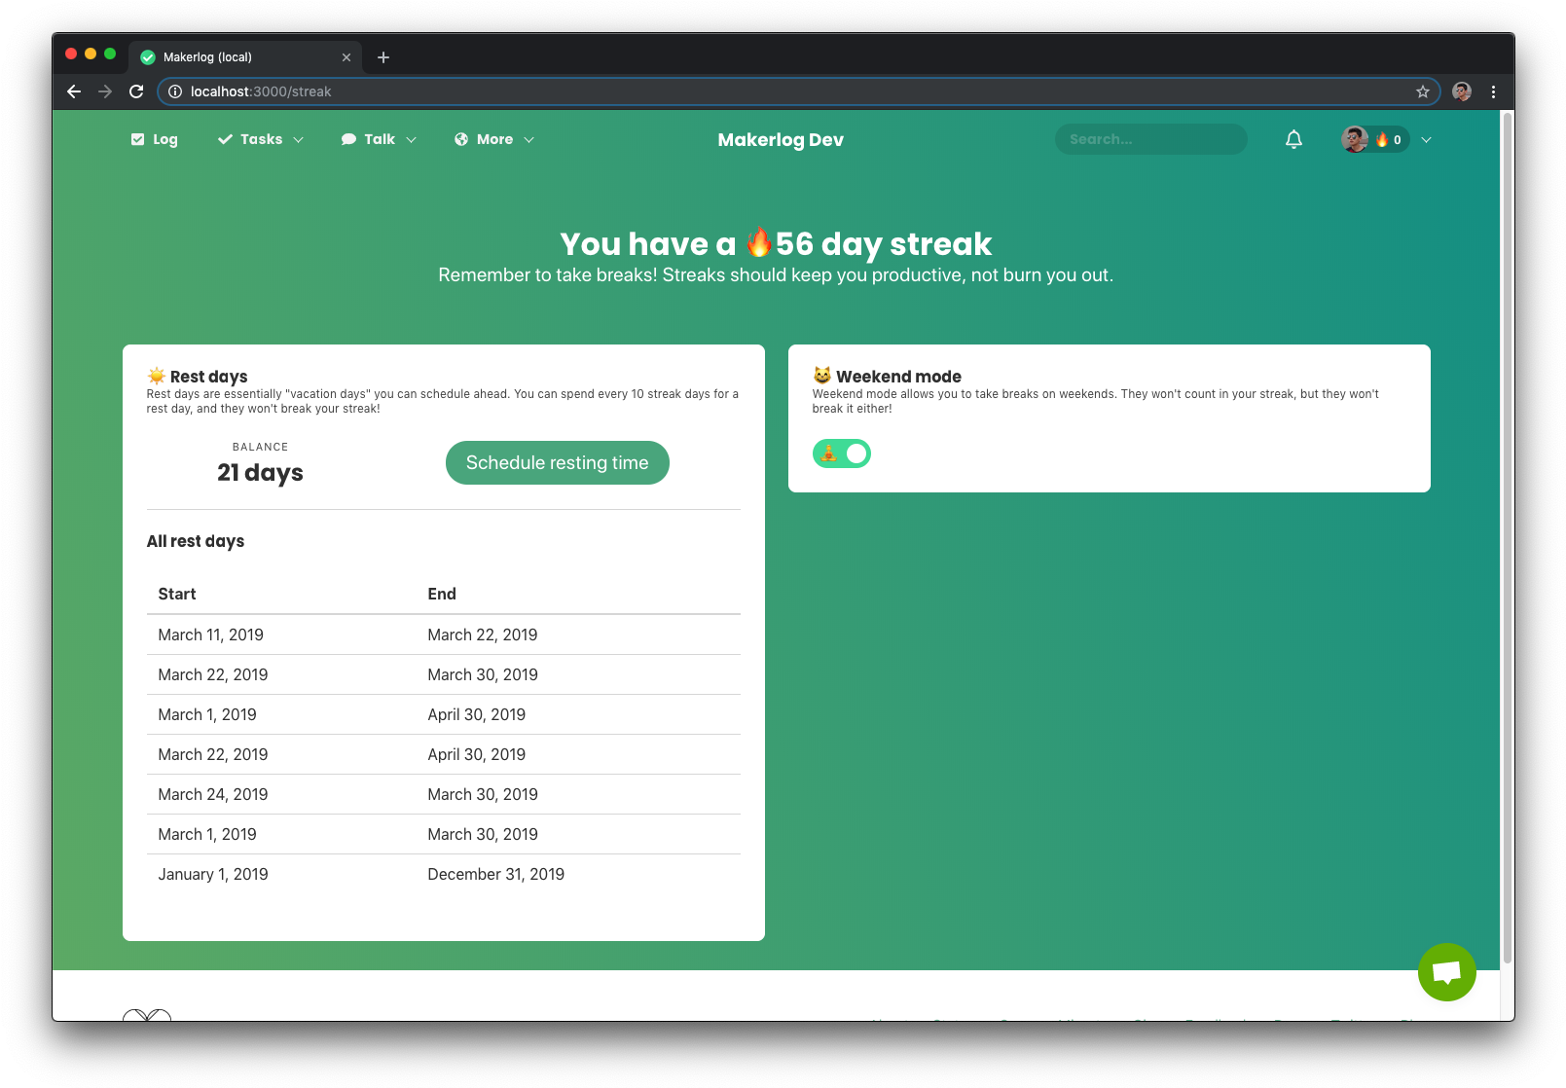Screen dimensions: 1566x1088
Task: Reload the page with refresh icon
Action: (136, 91)
